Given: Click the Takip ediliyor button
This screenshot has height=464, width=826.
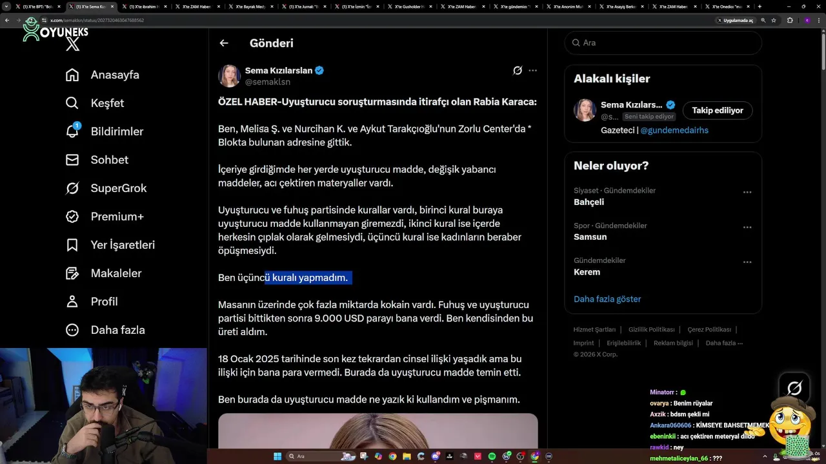Looking at the screenshot, I should [x=718, y=110].
